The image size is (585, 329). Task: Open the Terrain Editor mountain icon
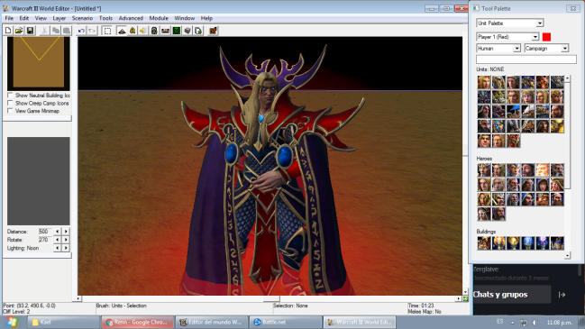[122, 31]
